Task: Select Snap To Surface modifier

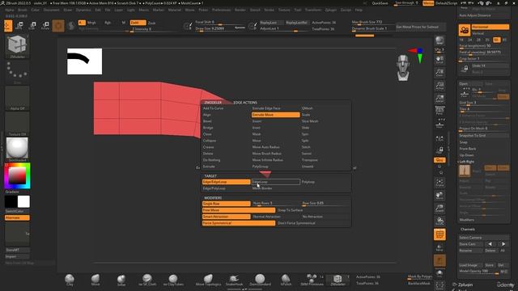Action: click(x=313, y=210)
